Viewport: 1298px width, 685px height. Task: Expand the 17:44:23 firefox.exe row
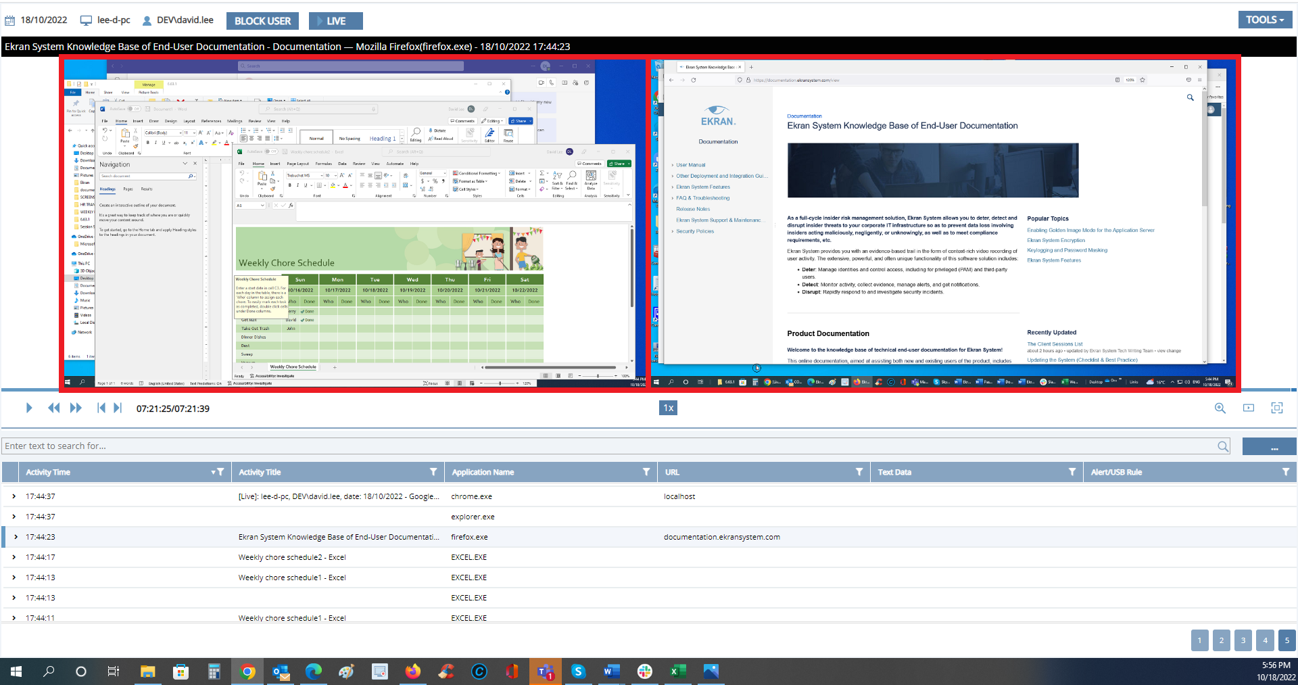[x=16, y=537]
